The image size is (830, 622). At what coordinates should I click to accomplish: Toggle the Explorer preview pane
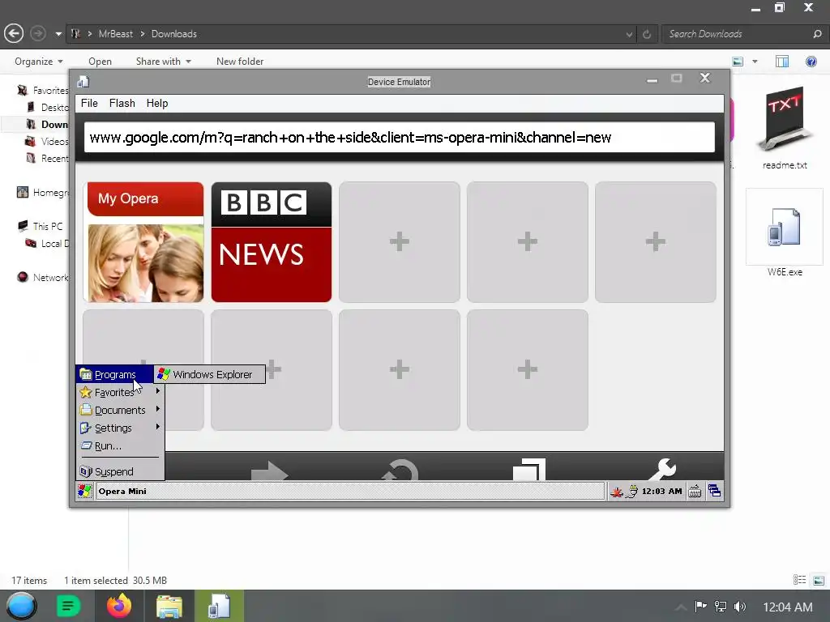click(782, 62)
